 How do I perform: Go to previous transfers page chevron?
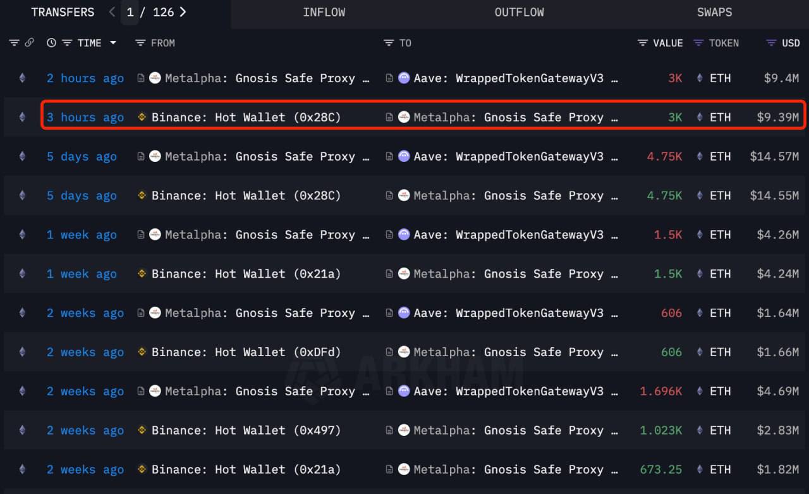112,12
